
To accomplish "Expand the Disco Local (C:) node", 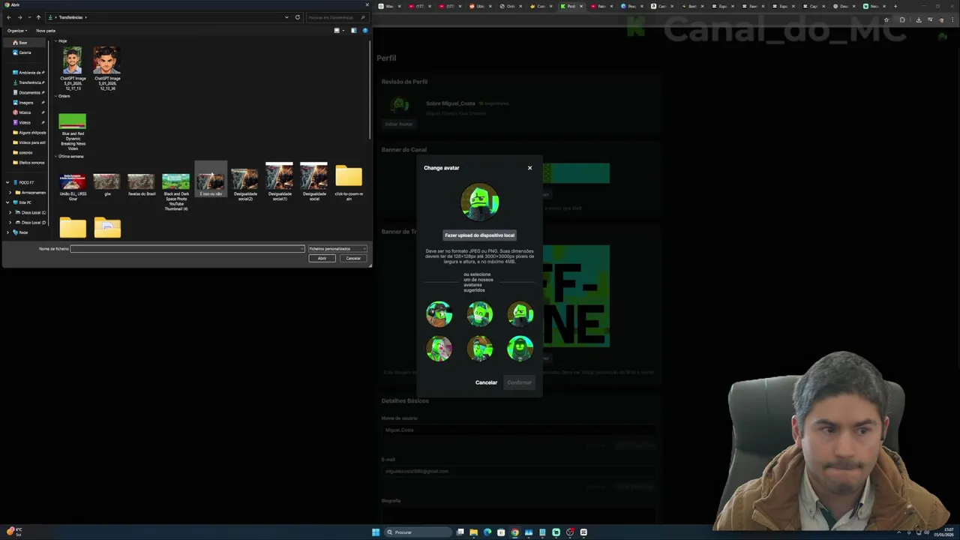I will click(10, 212).
